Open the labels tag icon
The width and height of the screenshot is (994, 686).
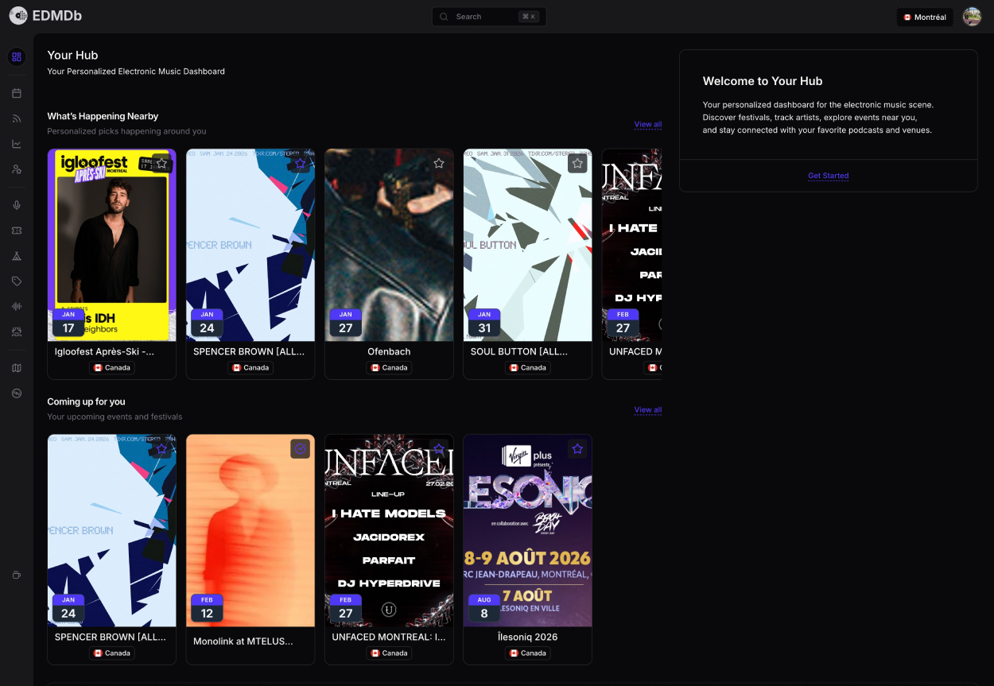point(16,281)
